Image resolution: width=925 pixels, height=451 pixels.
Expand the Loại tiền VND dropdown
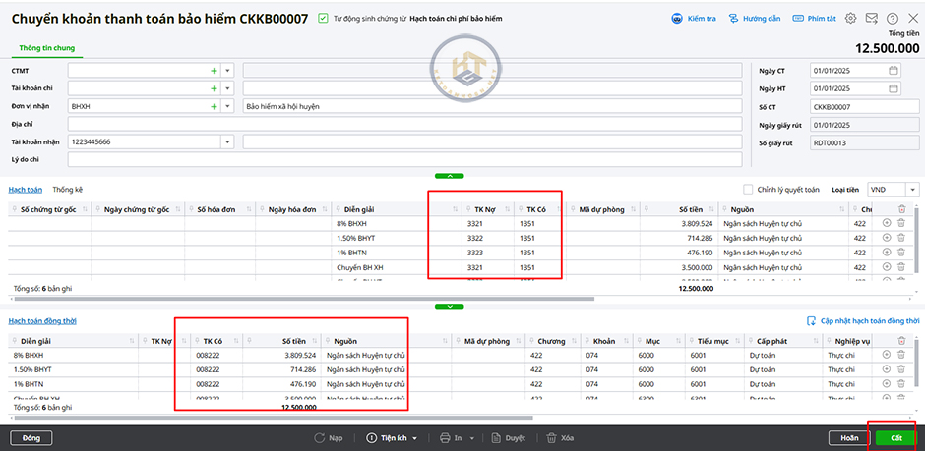click(912, 190)
